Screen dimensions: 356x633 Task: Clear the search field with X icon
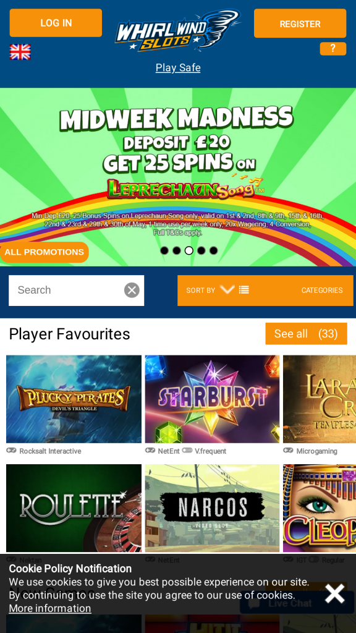point(132,291)
